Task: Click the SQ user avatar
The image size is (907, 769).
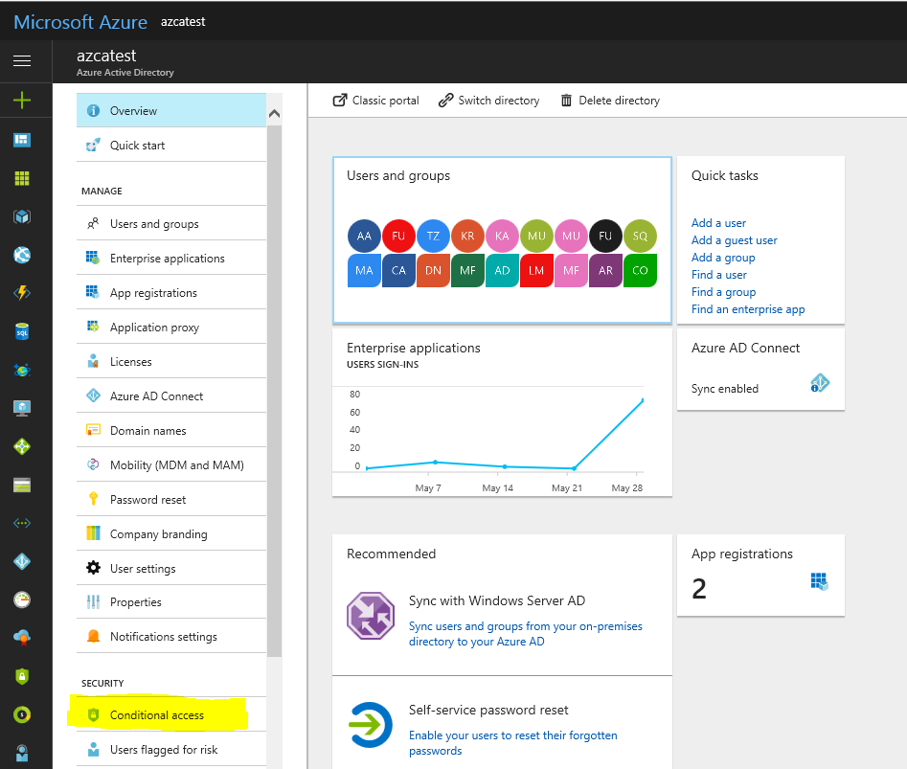Action: (640, 236)
